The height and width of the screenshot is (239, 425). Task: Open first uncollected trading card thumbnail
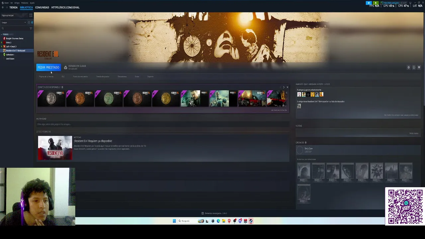tap(303, 172)
